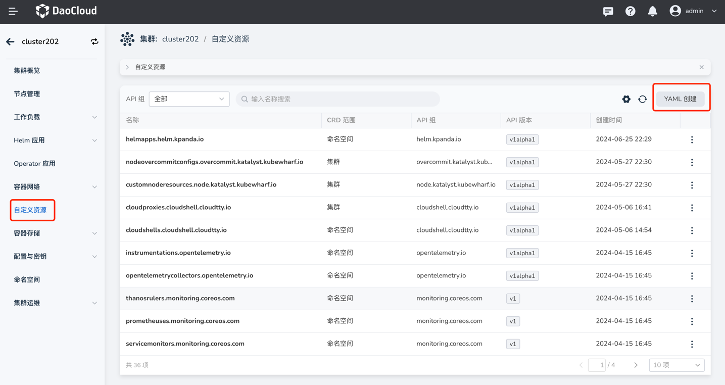The height and width of the screenshot is (385, 725).
Task: Open the notifications bell
Action: [x=652, y=11]
